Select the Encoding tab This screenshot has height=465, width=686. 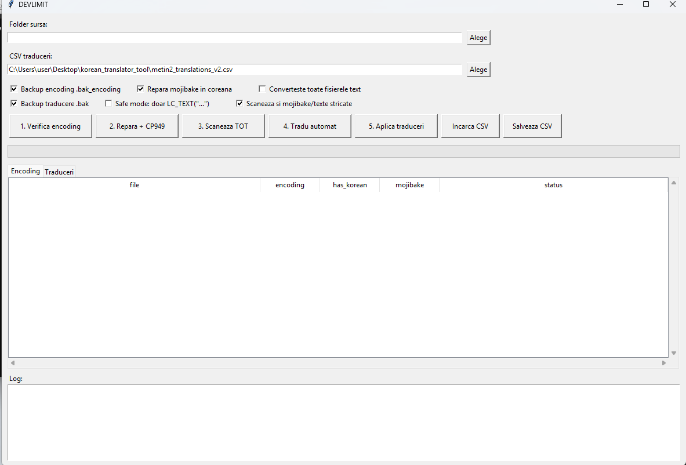click(x=26, y=171)
